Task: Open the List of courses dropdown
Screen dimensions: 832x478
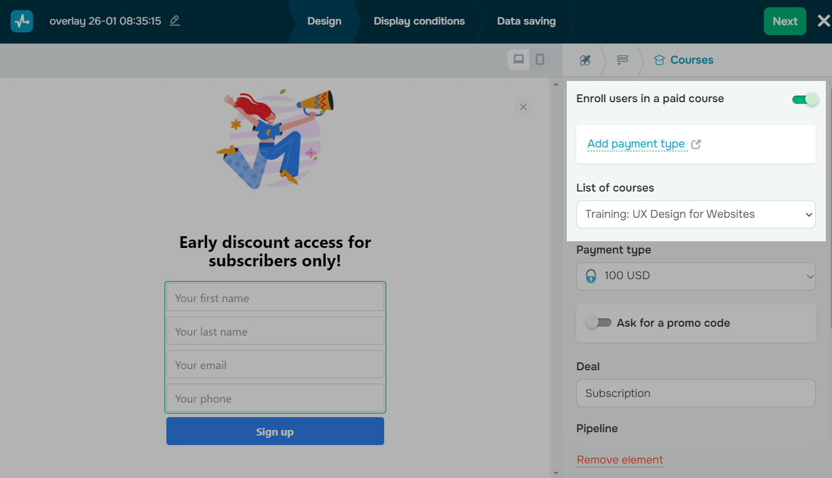Action: pos(696,214)
